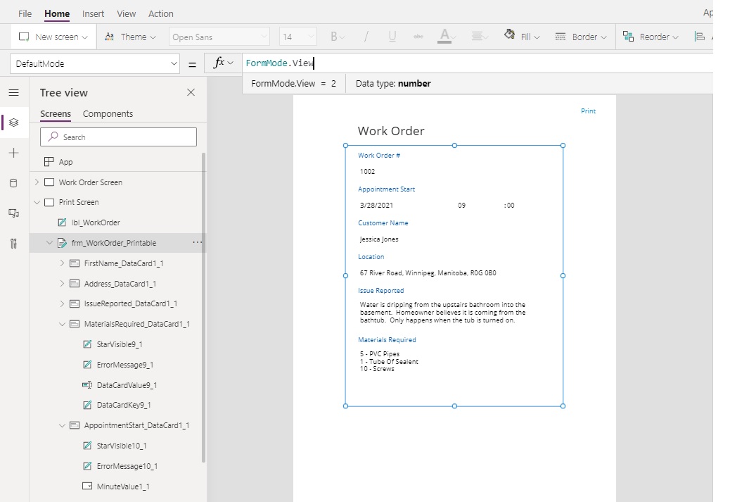
Task: Click the hamburger menu above Tree view
Action: click(13, 92)
